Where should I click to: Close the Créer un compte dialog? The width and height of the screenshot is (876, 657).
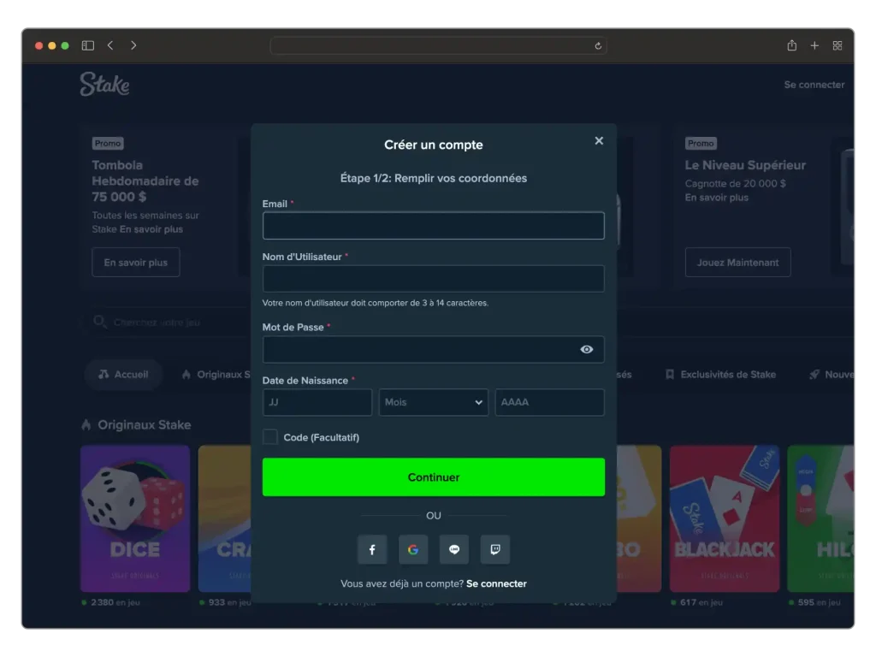pos(599,141)
